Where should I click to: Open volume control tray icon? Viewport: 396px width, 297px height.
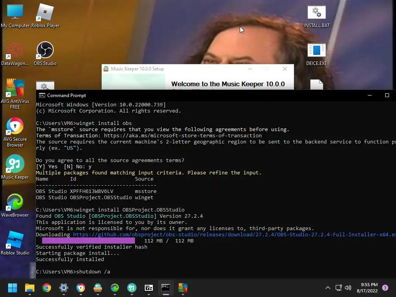(348, 288)
